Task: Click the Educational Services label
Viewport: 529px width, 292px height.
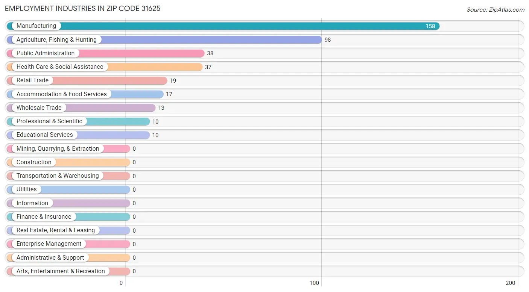Action: (x=45, y=135)
